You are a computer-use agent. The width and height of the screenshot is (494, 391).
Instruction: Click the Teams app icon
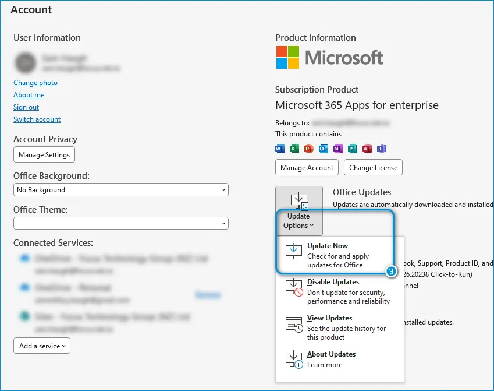click(382, 149)
